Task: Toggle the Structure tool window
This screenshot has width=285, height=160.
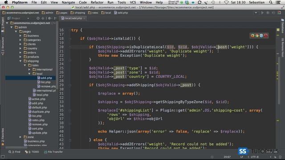Action: point(3,46)
